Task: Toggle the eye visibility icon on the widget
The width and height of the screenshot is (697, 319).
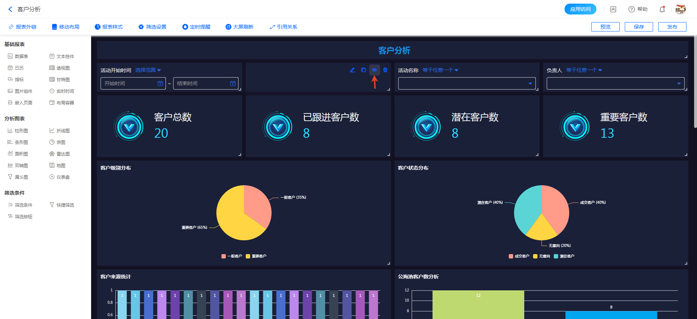Action: click(x=374, y=70)
